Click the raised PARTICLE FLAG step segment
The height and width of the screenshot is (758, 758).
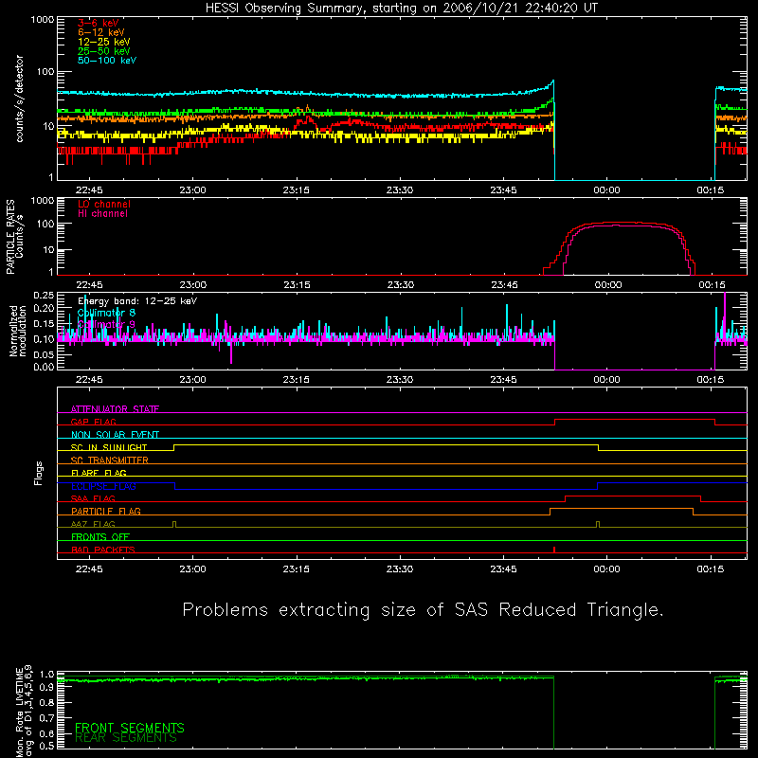[622, 509]
